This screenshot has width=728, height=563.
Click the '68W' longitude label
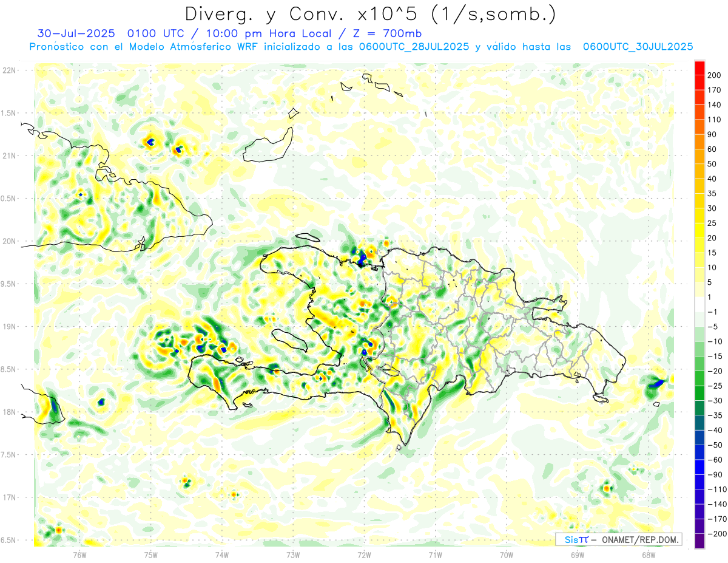(648, 554)
